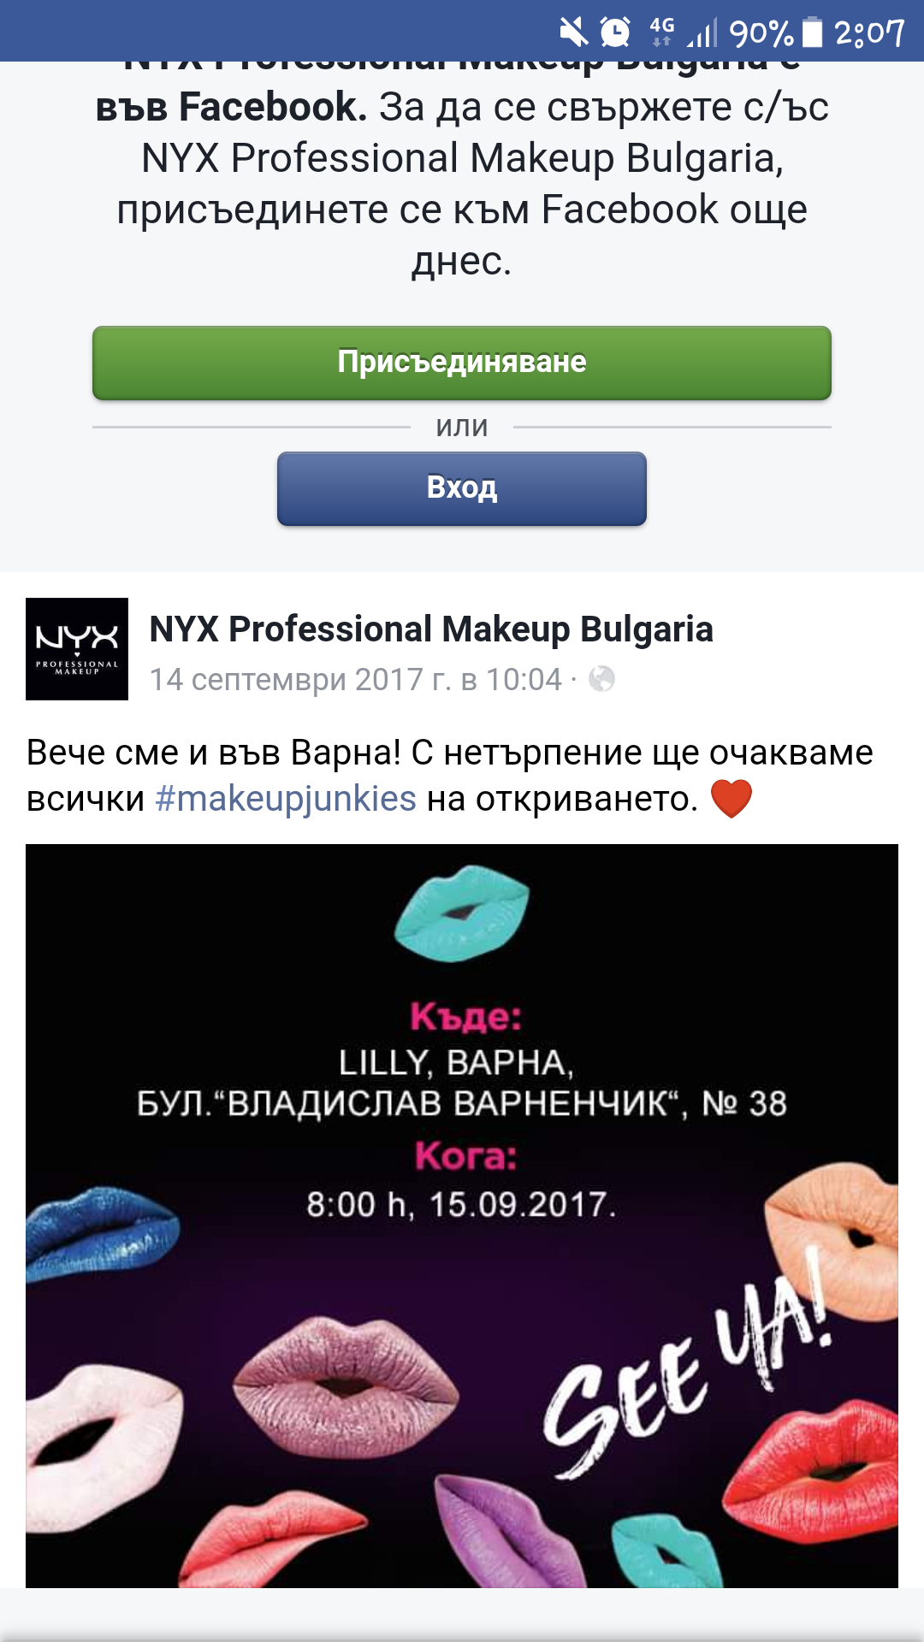Open post timestamp 14 септември 2017
The image size is (924, 1642).
(x=355, y=680)
